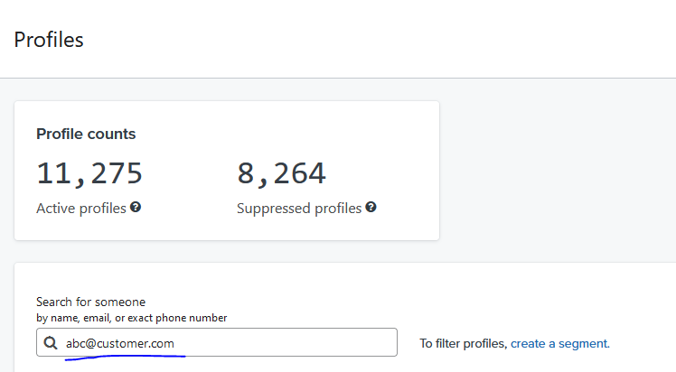
Task: Click the "Profile counts" card title
Action: point(86,134)
